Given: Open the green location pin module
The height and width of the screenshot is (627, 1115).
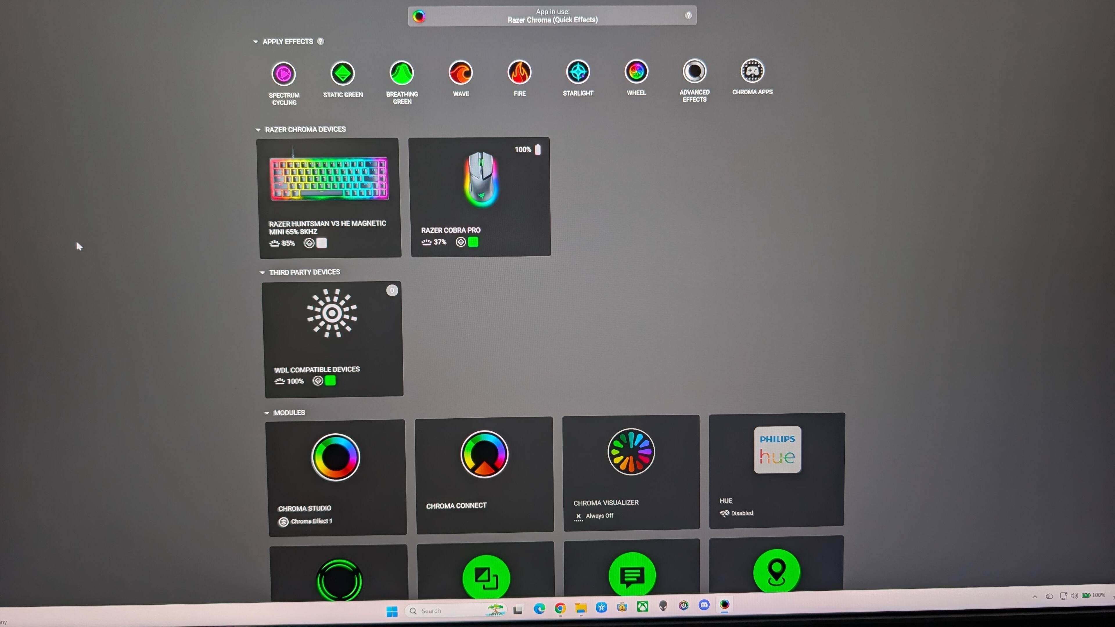Looking at the screenshot, I should tap(776, 564).
